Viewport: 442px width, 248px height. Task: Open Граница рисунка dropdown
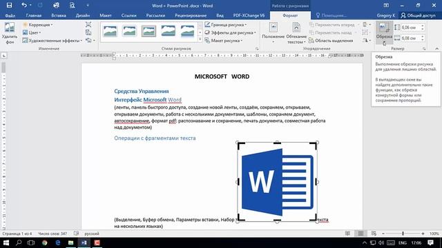(226, 25)
